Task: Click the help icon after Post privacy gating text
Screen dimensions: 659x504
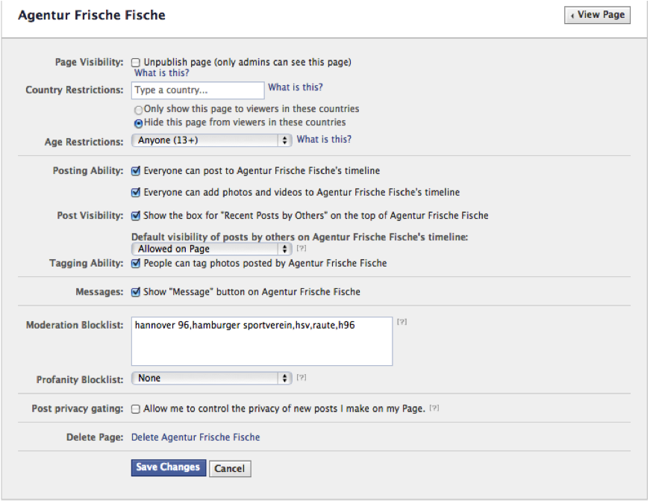Action: pos(434,408)
